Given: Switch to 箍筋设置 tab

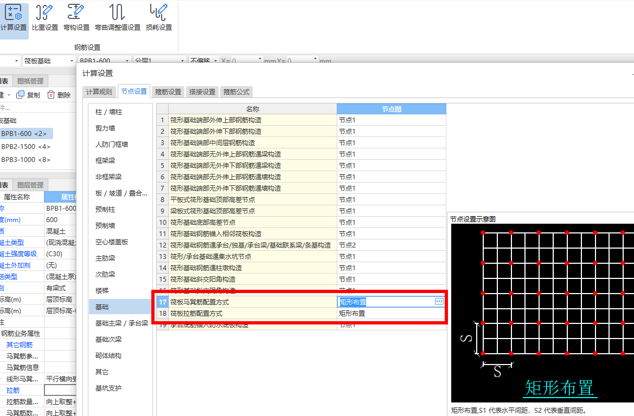Looking at the screenshot, I should pyautogui.click(x=168, y=92).
